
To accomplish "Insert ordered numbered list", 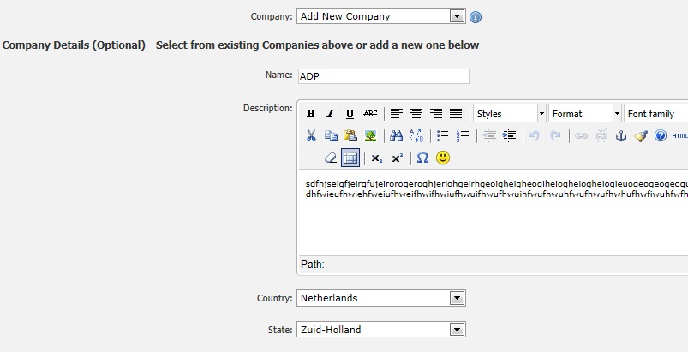I will 463,135.
